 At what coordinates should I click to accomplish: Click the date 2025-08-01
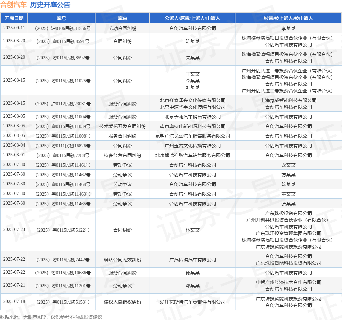point(14,155)
